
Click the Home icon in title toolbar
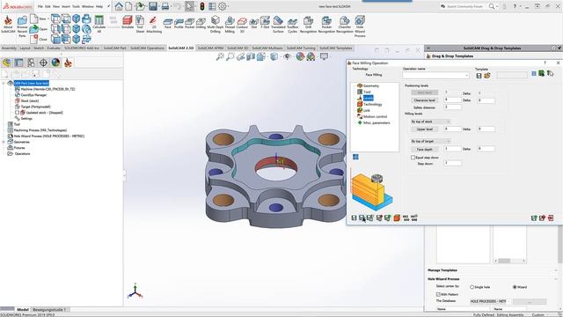(x=119, y=6)
